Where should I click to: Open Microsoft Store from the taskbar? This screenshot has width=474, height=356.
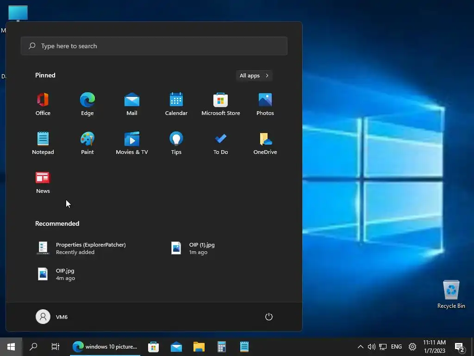(154, 347)
